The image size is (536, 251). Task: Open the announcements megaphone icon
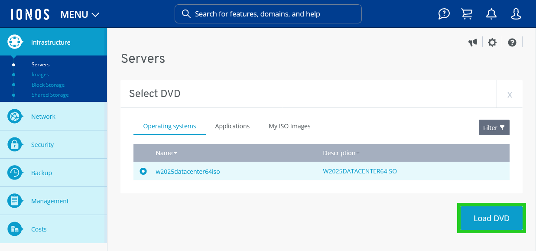pyautogui.click(x=473, y=42)
